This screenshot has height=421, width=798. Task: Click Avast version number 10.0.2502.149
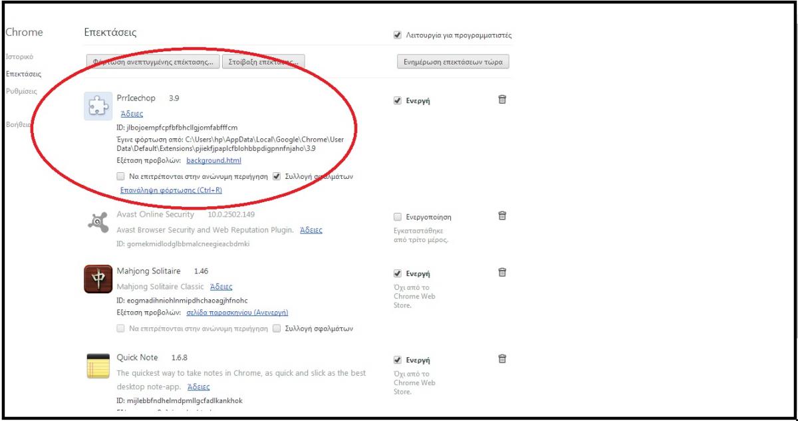tap(231, 215)
